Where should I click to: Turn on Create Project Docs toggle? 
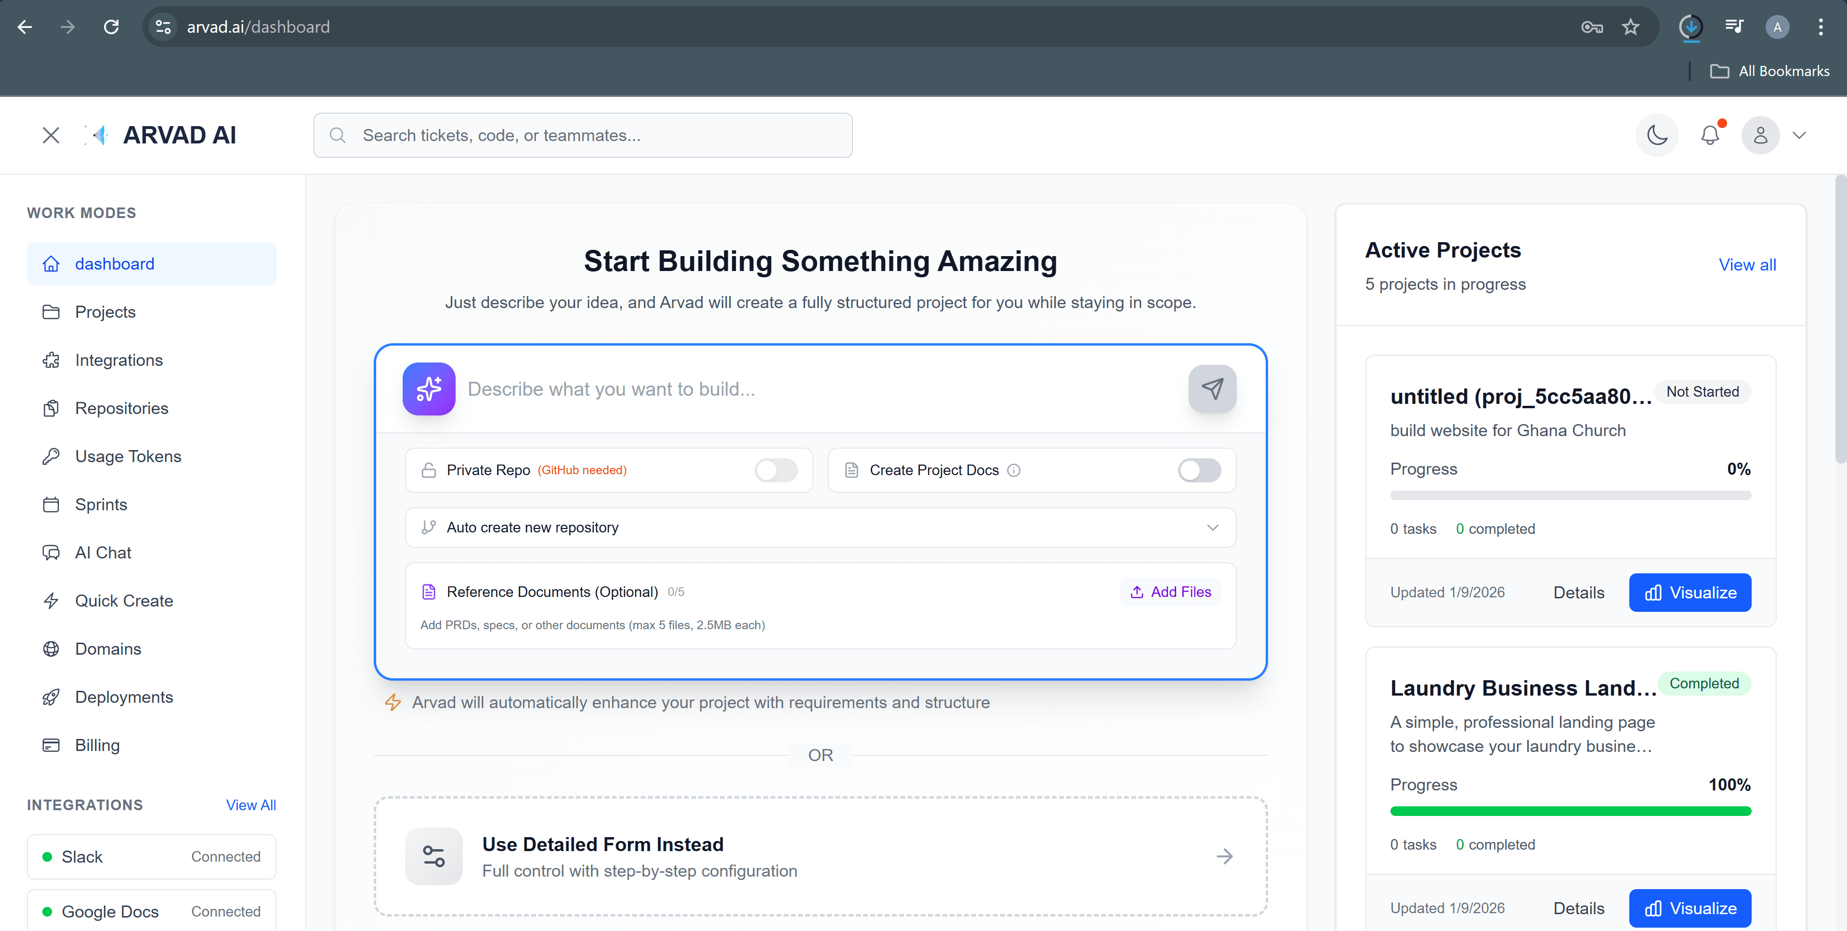(1199, 470)
